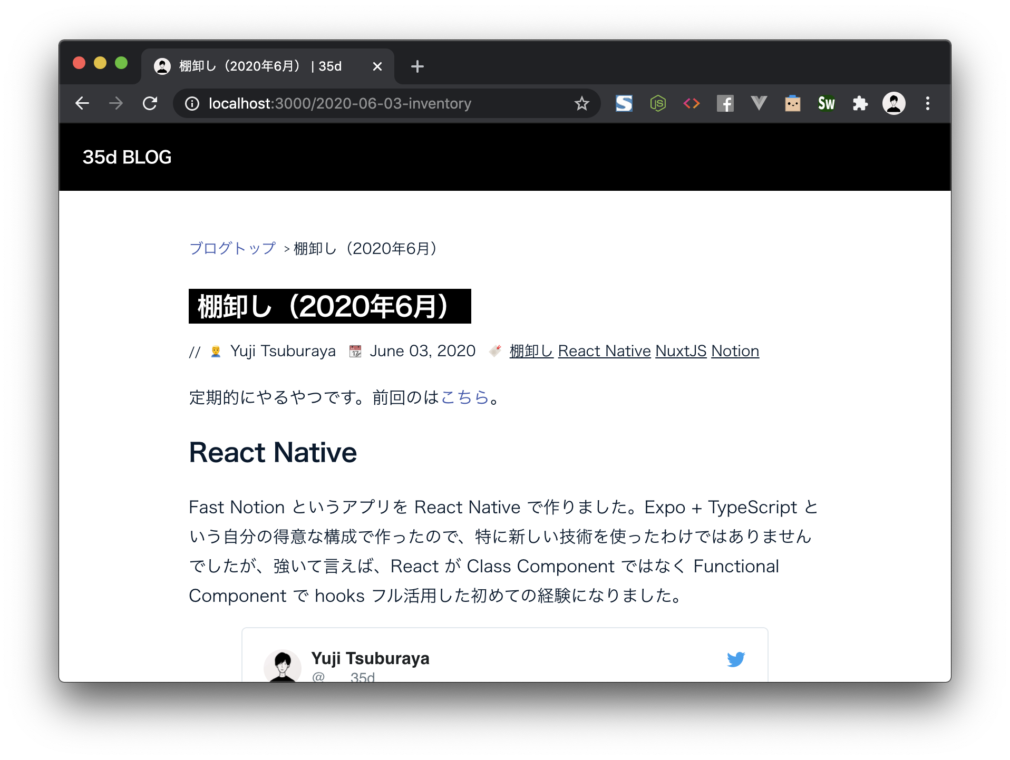
Task: Click the macOS yellow minimize window button
Action: point(100,63)
